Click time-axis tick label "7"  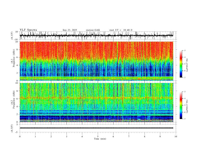tap(129, 136)
